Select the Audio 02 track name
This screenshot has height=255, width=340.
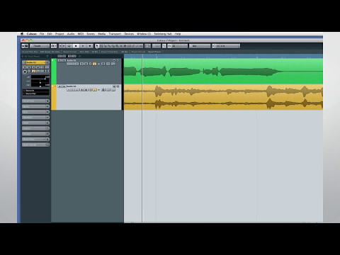coord(72,86)
